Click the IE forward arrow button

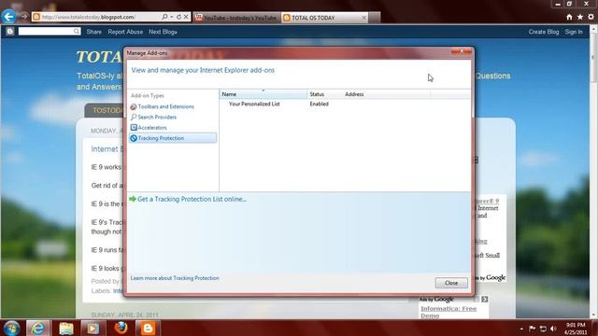point(23,17)
